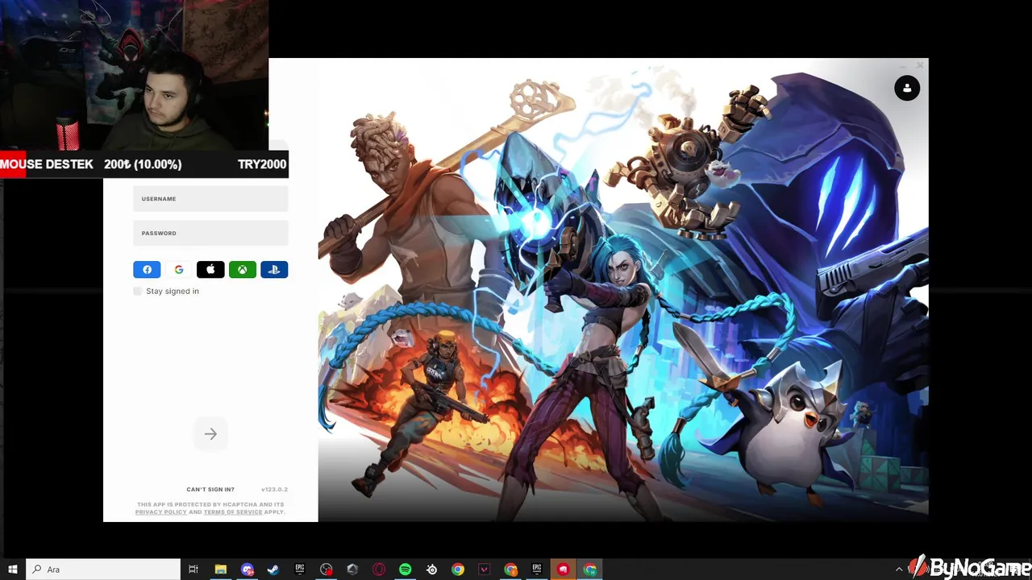The image size is (1032, 580).
Task: Open the OBS recording icon in taskbar
Action: [326, 570]
